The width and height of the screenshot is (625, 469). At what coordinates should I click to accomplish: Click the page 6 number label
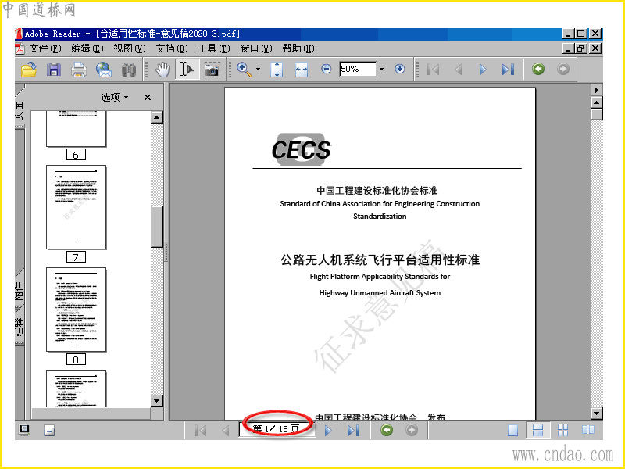point(76,155)
